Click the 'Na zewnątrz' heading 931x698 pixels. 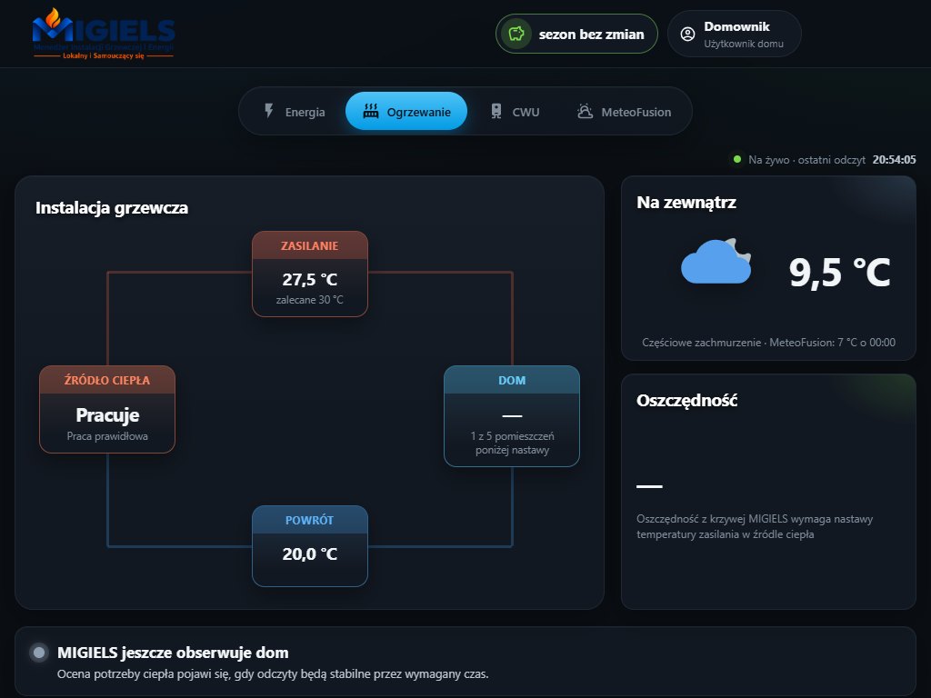686,203
